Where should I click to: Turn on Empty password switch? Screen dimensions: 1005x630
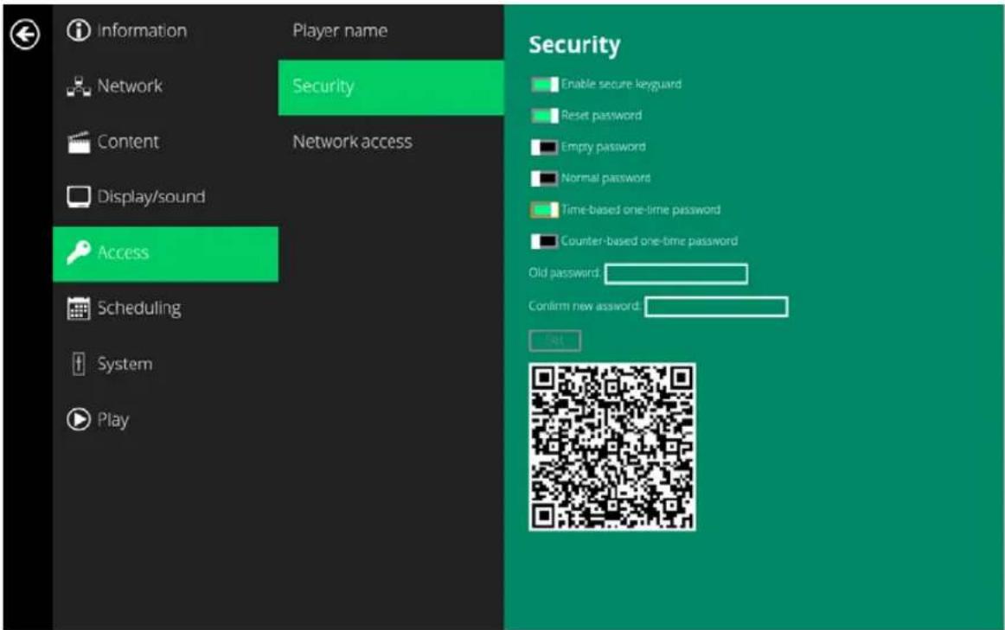(x=544, y=147)
